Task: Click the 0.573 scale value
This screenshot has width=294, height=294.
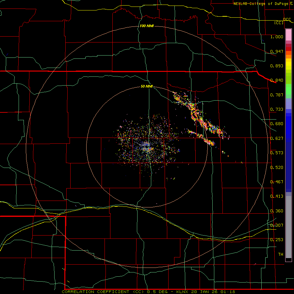Action: point(277,153)
